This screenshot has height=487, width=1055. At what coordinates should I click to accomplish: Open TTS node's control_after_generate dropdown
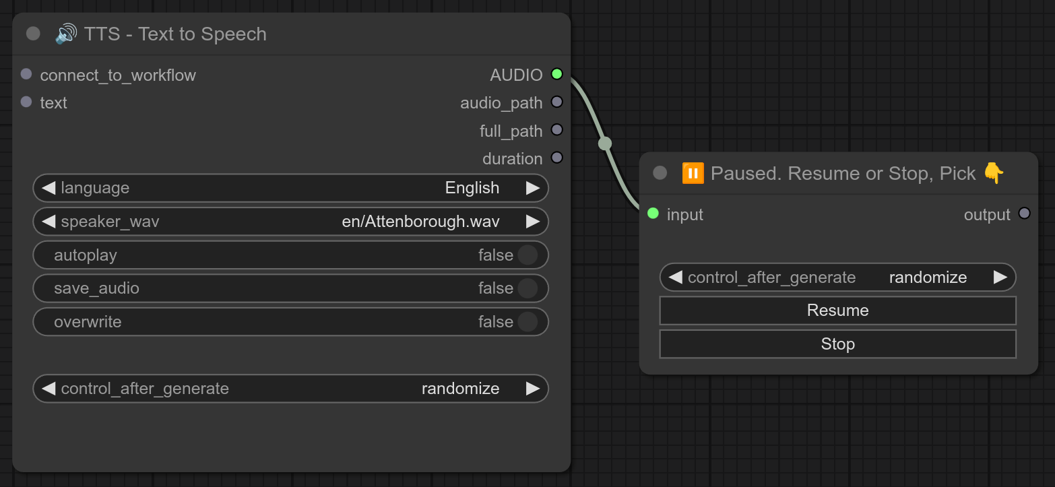[x=290, y=389]
